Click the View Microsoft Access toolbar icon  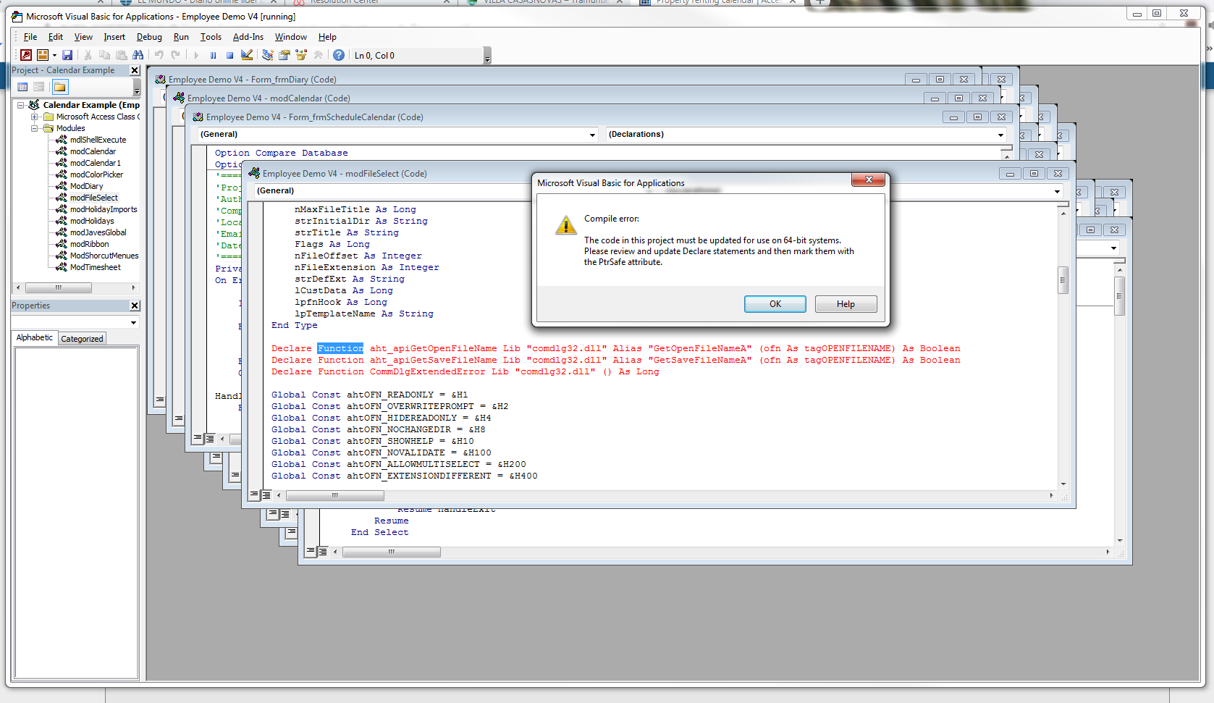(x=26, y=55)
